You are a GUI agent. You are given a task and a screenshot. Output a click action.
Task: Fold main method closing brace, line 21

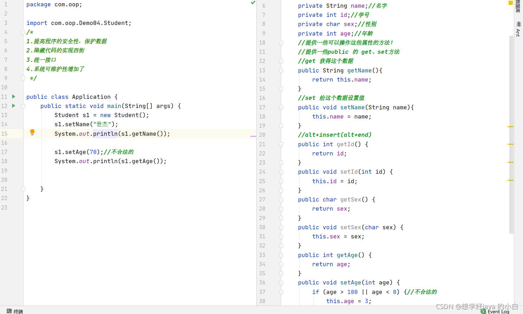23,189
